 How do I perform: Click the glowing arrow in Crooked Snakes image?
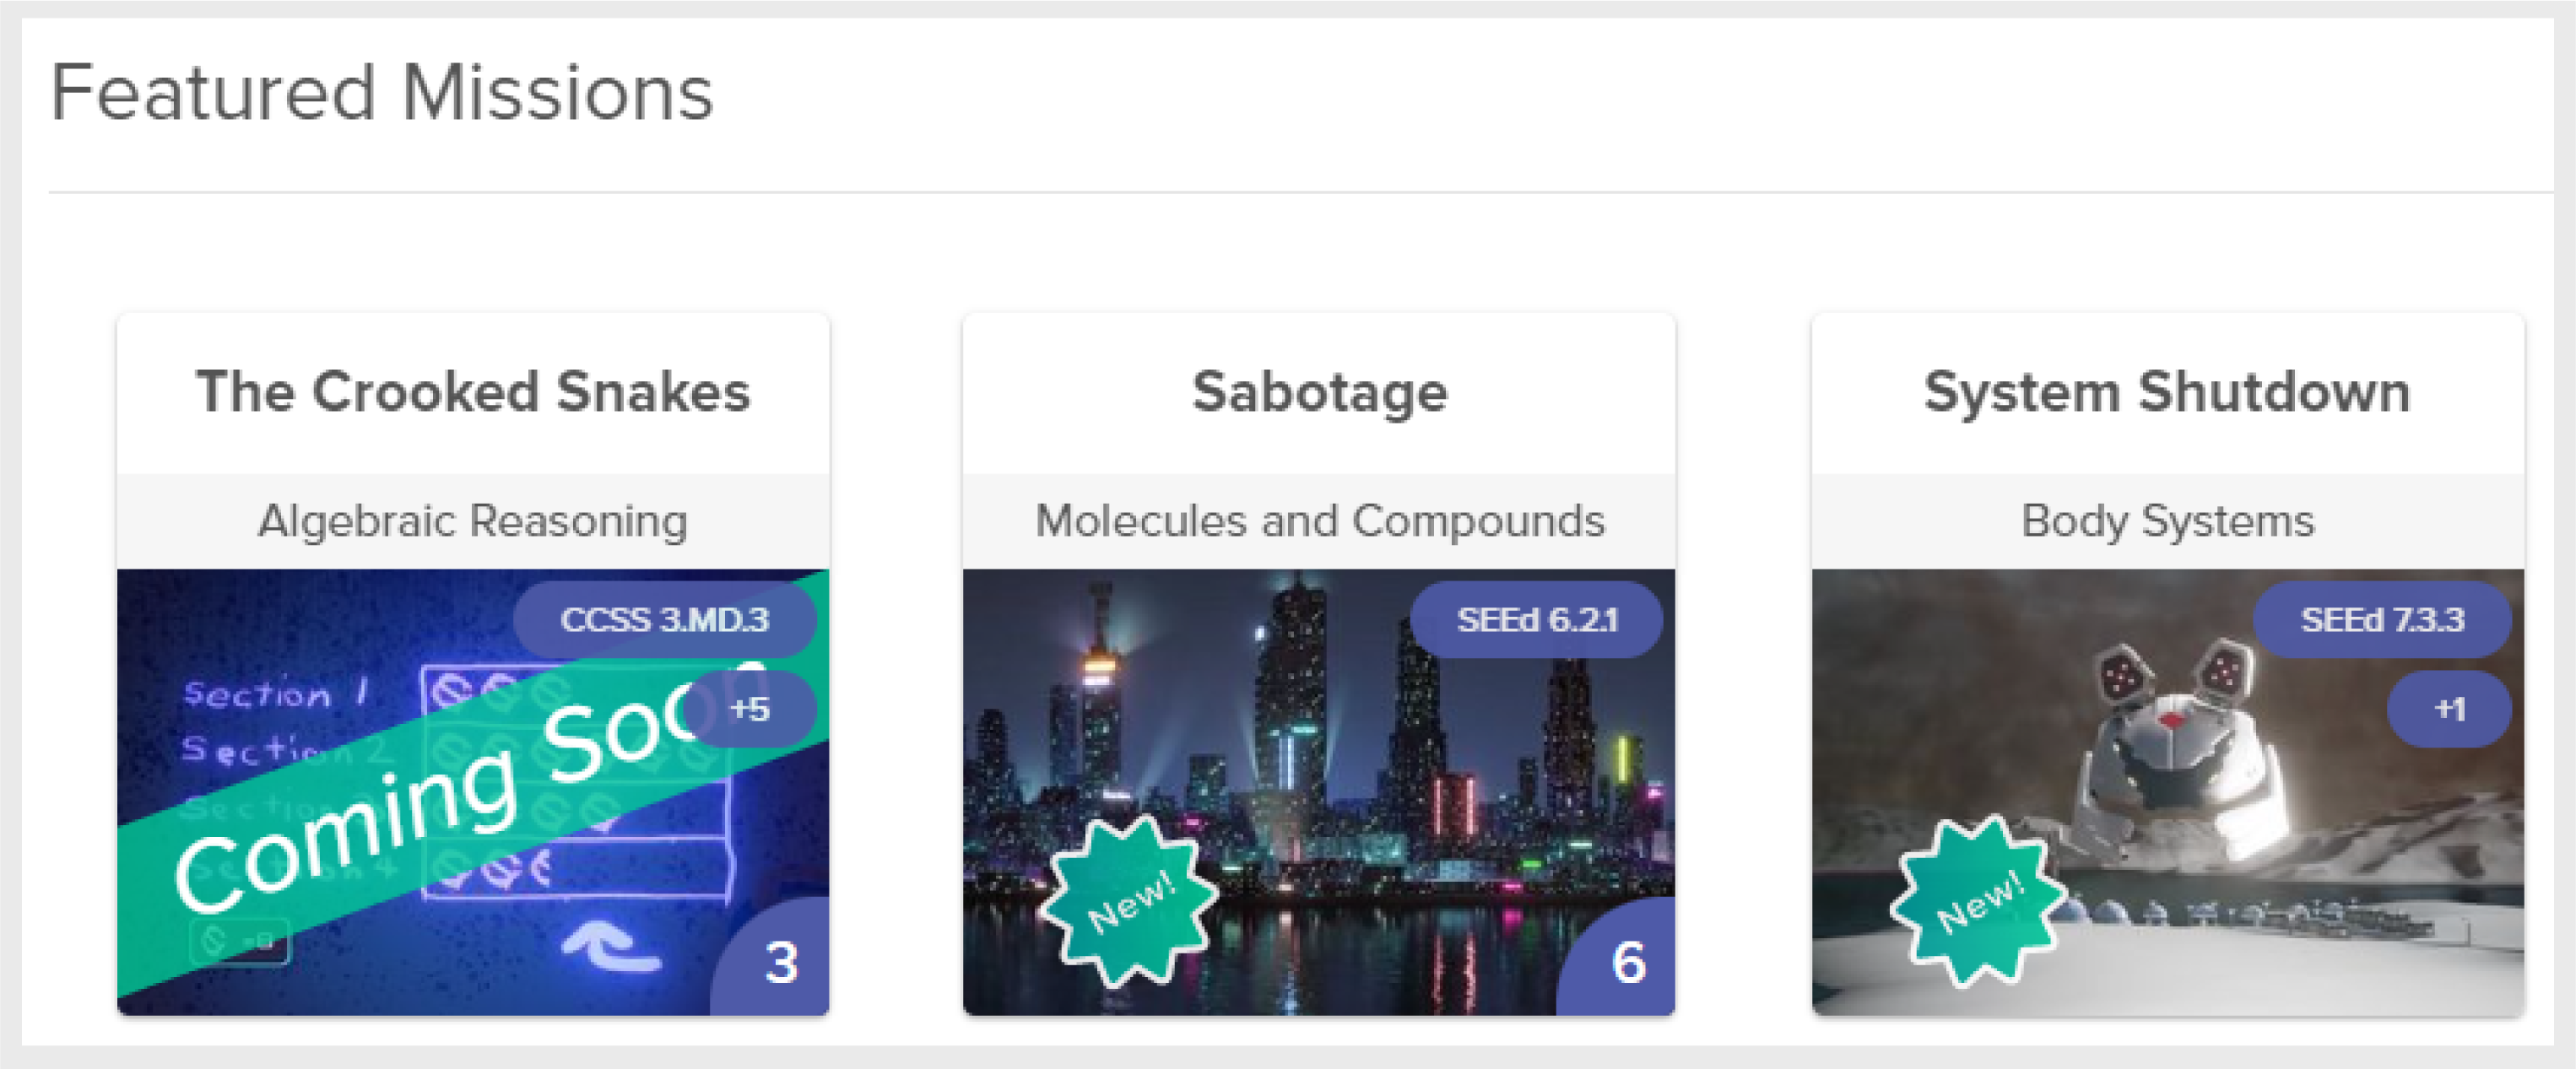(x=611, y=945)
